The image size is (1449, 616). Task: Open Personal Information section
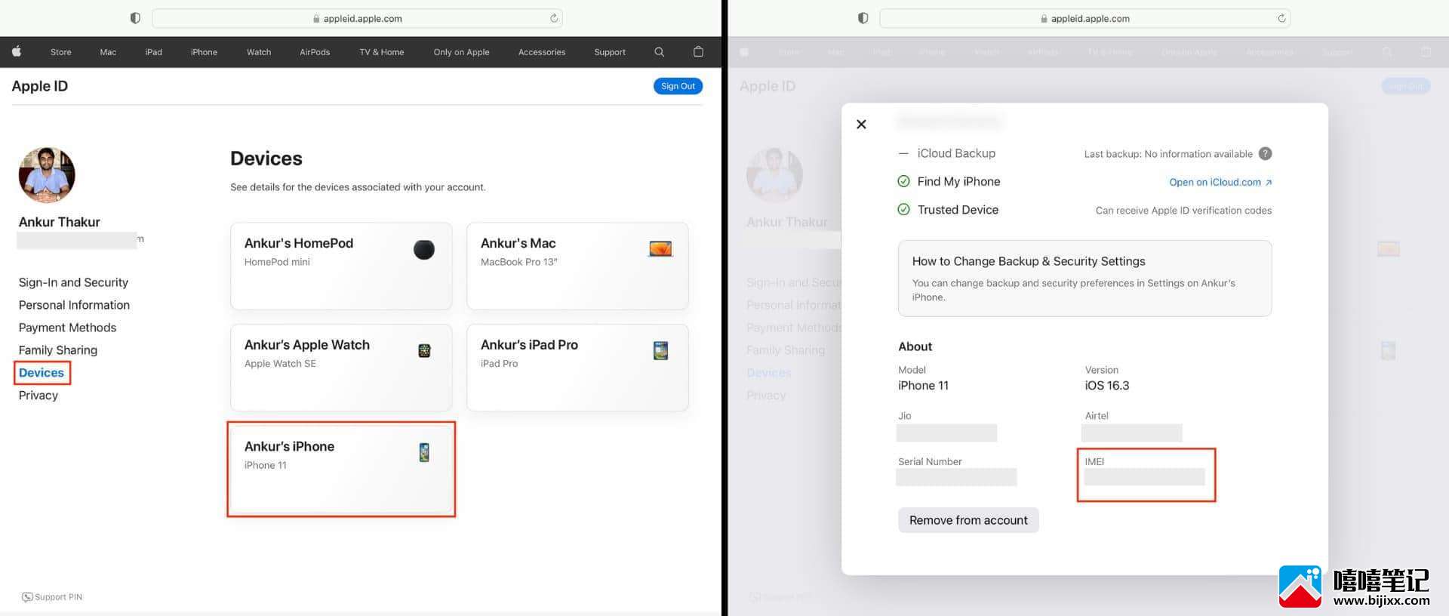74,305
